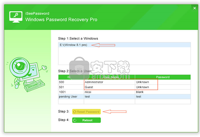Click the blank password cell

pyautogui.click(x=163, y=92)
